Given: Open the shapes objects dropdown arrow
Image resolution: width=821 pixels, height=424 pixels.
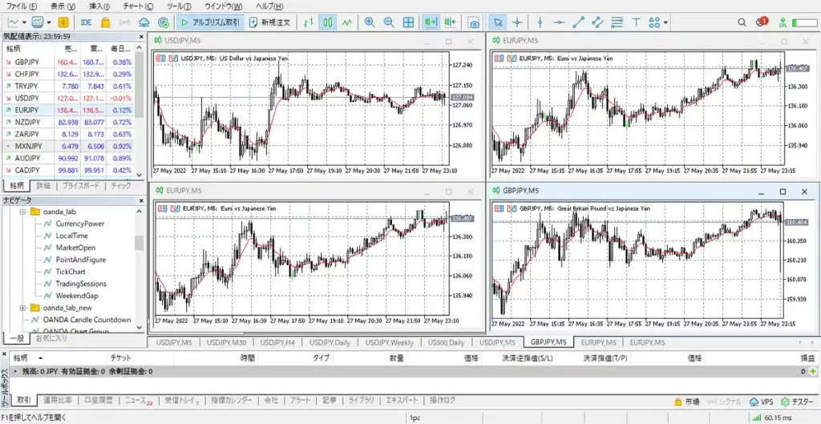Looking at the screenshot, I should point(667,22).
